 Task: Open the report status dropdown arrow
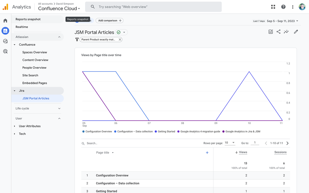(124, 32)
